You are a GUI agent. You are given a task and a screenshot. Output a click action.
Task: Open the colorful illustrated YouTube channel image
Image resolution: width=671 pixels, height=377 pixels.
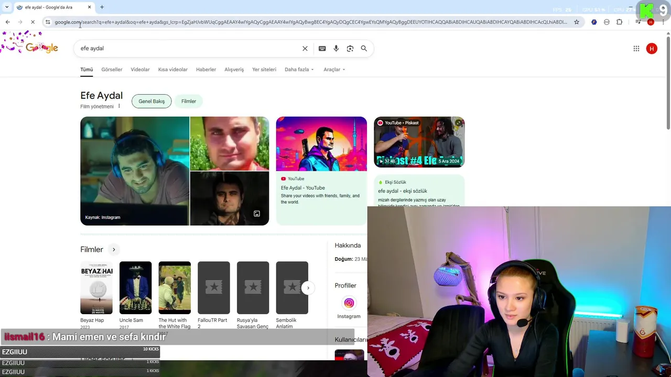pos(321,144)
